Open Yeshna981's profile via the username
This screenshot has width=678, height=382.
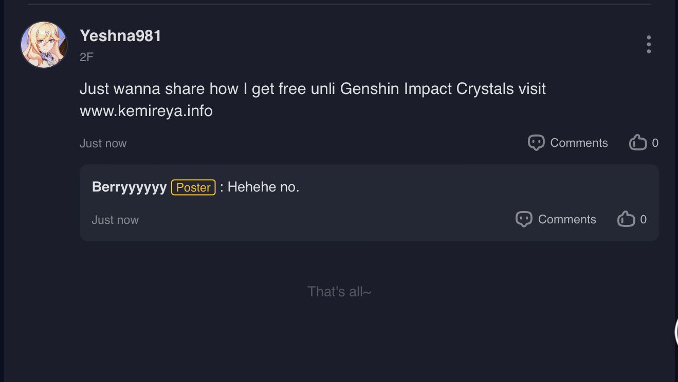click(120, 36)
